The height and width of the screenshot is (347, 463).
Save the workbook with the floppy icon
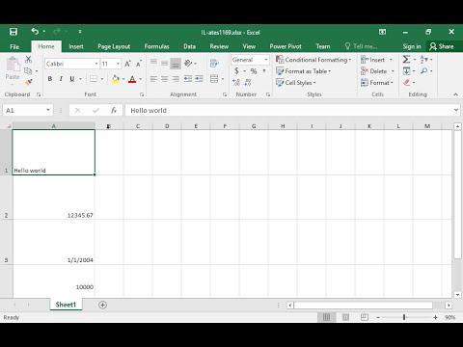pos(14,32)
